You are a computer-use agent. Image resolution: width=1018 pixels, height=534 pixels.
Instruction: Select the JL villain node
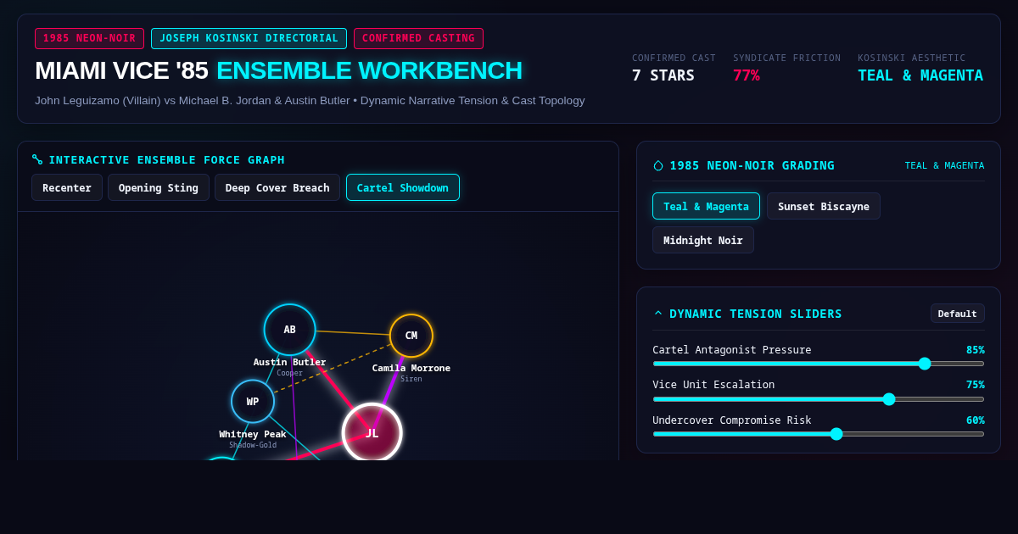[x=372, y=432]
